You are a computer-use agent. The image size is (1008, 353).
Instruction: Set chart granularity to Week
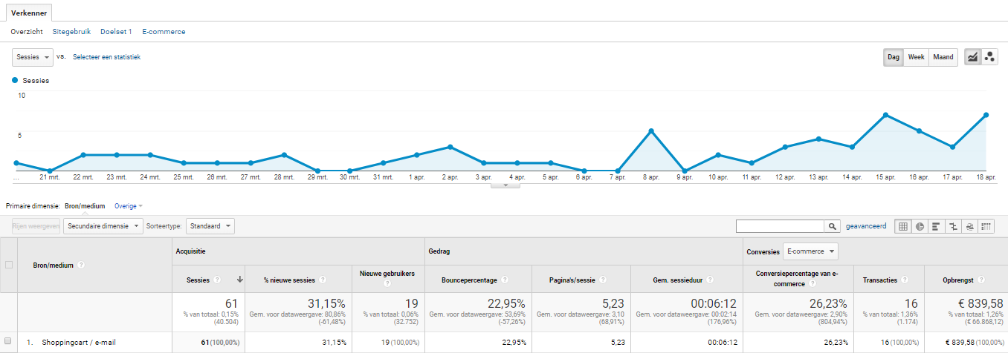coord(917,57)
